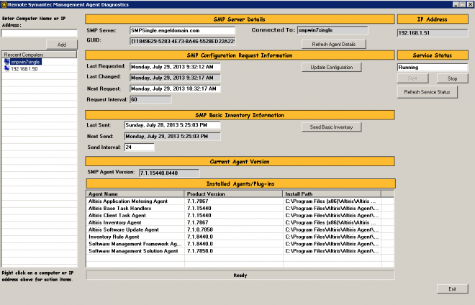Click the disabled Start service button
The width and height of the screenshot is (475, 305).
pyautogui.click(x=412, y=78)
